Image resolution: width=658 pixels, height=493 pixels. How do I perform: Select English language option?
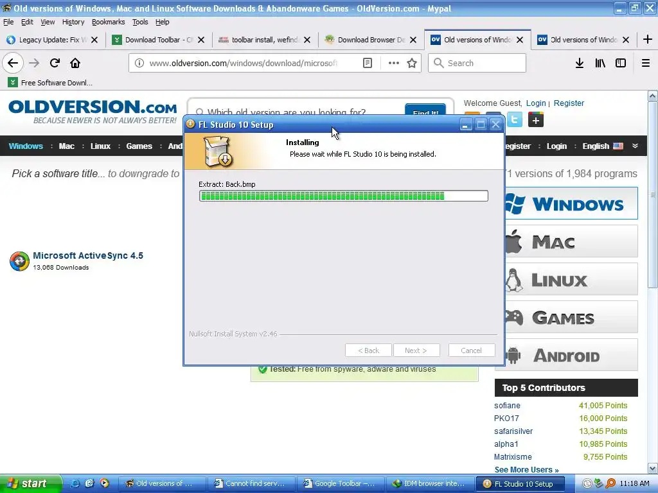pos(602,146)
